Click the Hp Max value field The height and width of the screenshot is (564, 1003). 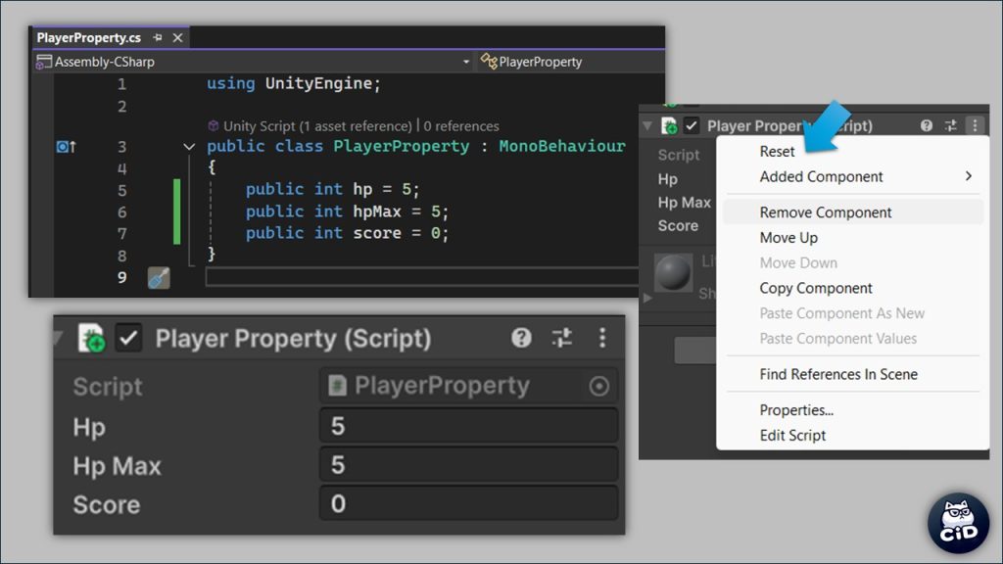click(x=468, y=465)
